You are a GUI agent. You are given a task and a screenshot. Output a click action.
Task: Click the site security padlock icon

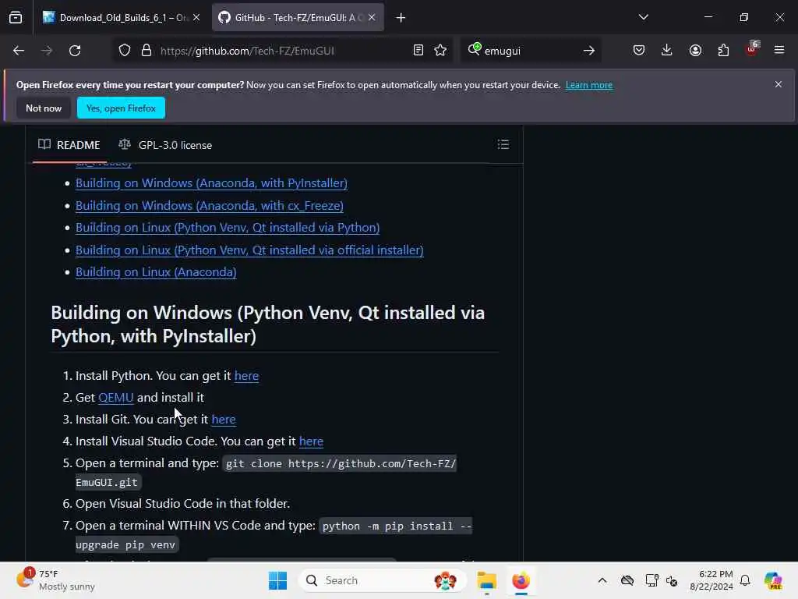(x=147, y=51)
